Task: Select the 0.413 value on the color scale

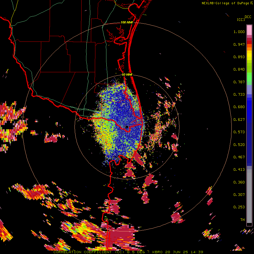Action: 239,170
